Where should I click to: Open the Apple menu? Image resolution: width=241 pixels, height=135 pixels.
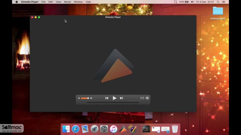tap(17, 2)
